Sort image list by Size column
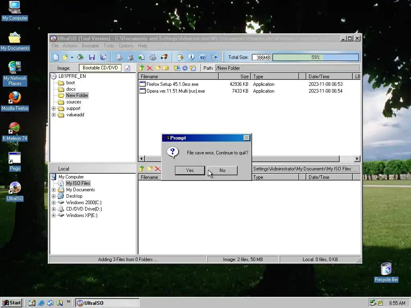The height and width of the screenshot is (308, 411). 234,77
